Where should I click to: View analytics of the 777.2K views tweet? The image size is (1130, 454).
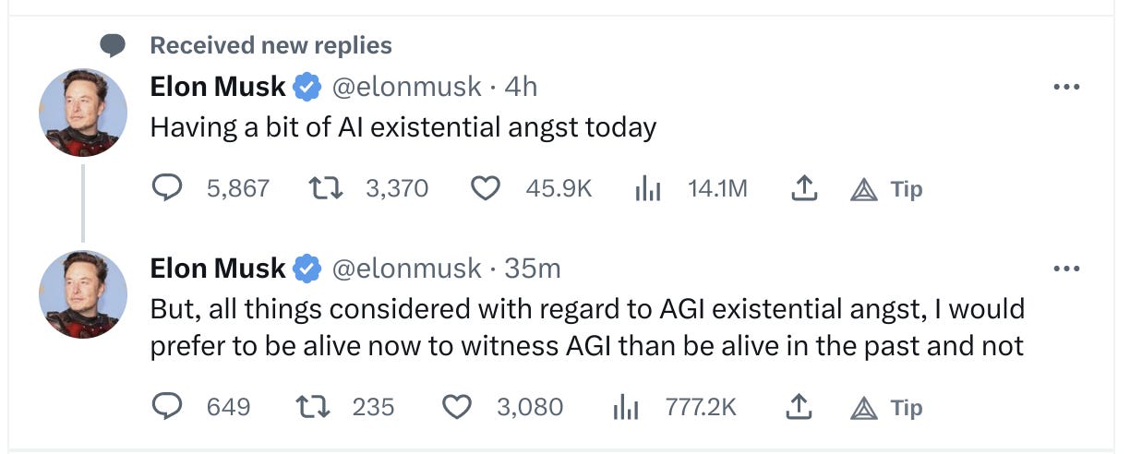click(626, 407)
